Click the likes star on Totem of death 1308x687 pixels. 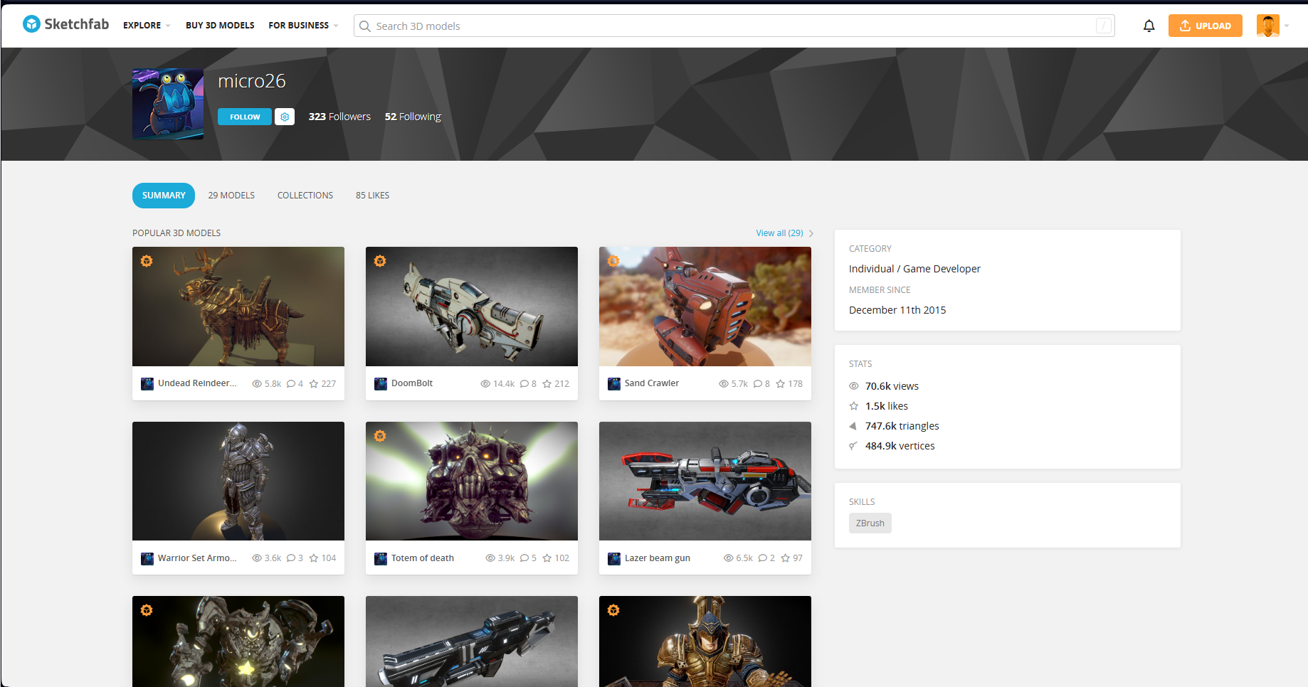point(547,558)
